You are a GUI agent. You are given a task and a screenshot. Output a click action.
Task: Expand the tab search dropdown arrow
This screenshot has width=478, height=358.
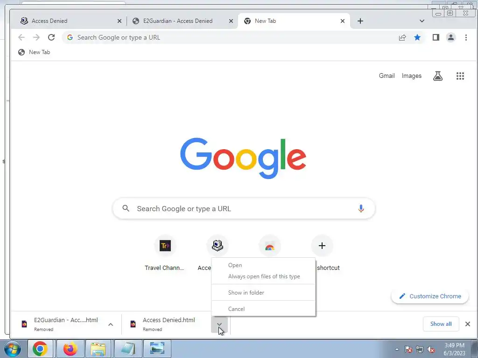pyautogui.click(x=422, y=21)
